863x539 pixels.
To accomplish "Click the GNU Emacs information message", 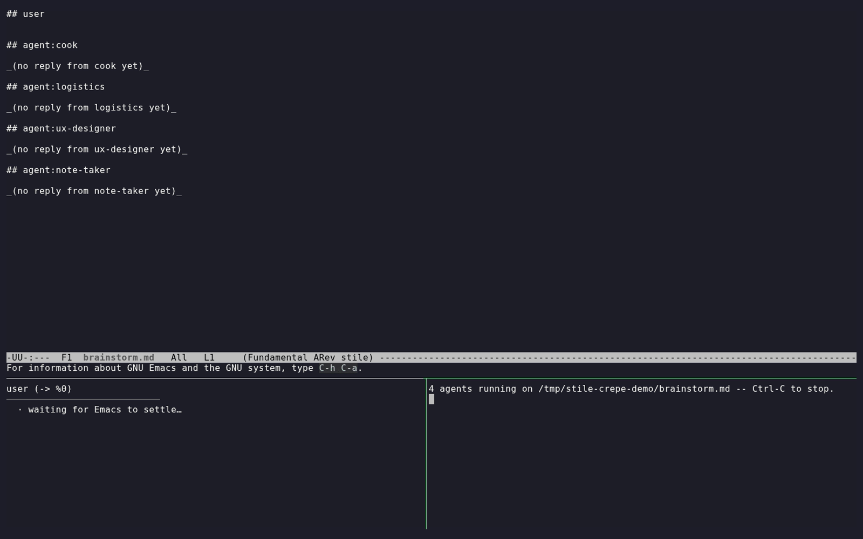I will [184, 368].
